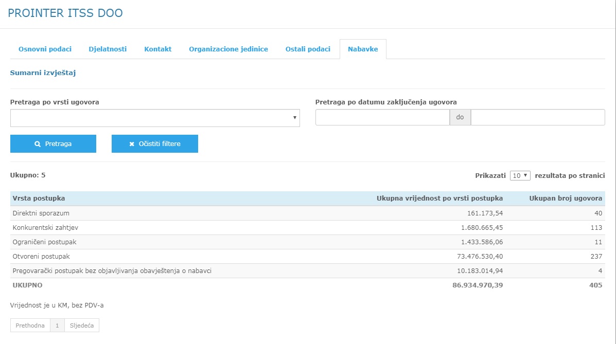Focus the contract end date field
The width and height of the screenshot is (616, 344).
pyautogui.click(x=538, y=117)
